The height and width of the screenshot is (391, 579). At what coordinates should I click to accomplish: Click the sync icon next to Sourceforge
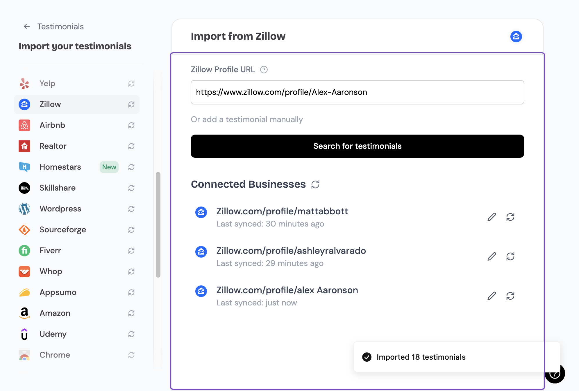coord(131,230)
